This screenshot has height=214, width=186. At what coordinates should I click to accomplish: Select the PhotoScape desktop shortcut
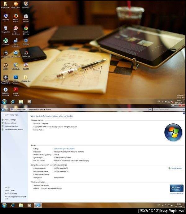[x=26, y=54]
